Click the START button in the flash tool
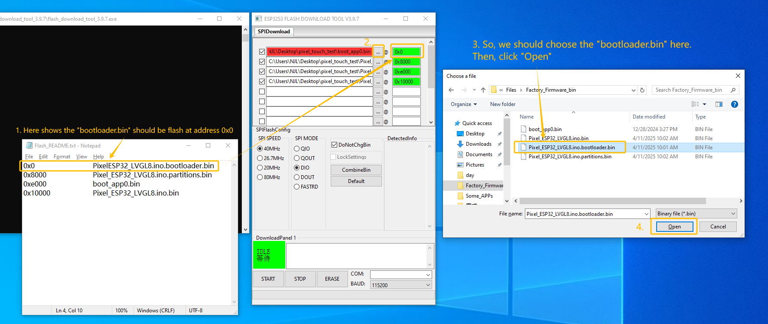 [268, 279]
